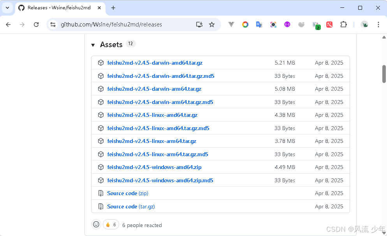Download feishu2md-v2.4.5-linux-amd64.tar.gz.md5 checksum
Viewport: 387px width, 236px height.
pos(158,129)
